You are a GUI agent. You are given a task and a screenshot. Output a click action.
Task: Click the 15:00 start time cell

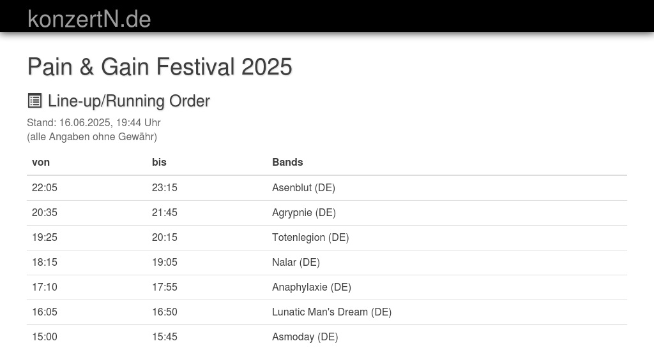point(45,337)
